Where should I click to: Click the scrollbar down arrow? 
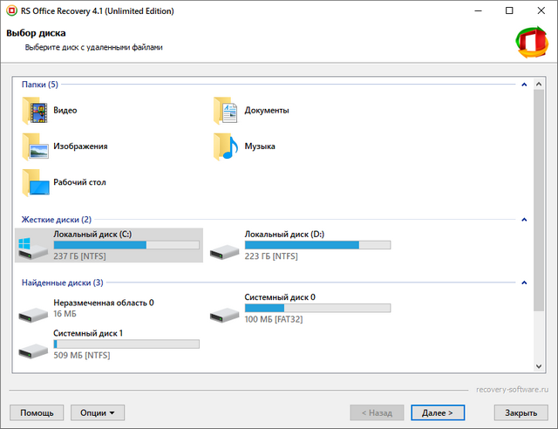pyautogui.click(x=539, y=366)
